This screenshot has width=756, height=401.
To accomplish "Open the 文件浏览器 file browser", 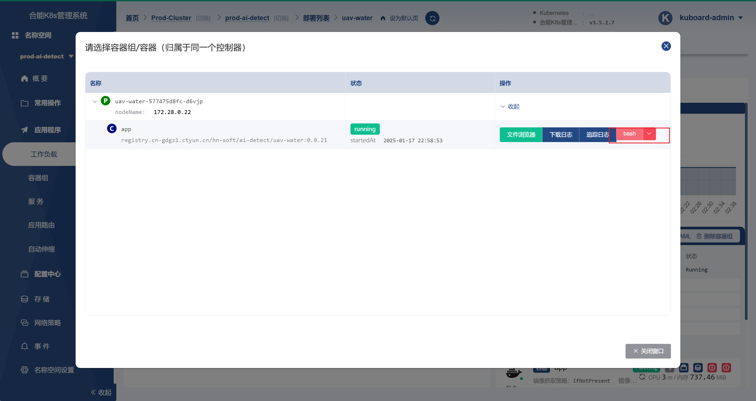I will [521, 134].
